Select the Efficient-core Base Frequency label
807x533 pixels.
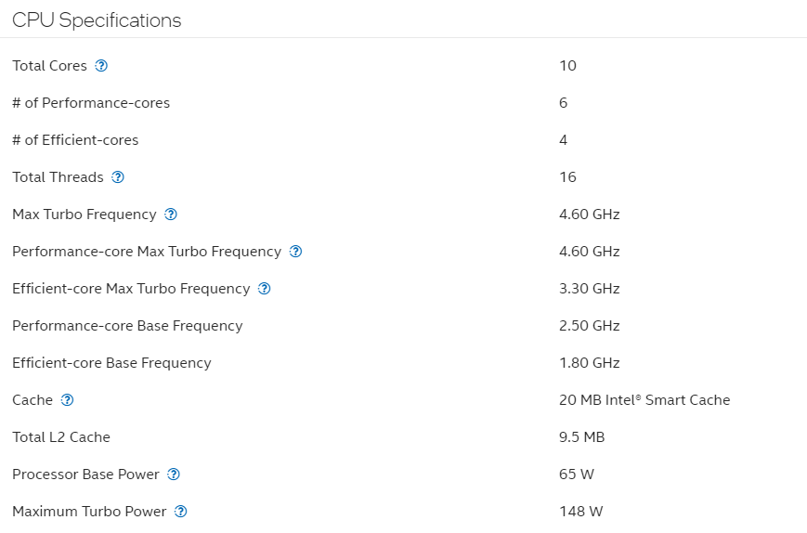[111, 363]
